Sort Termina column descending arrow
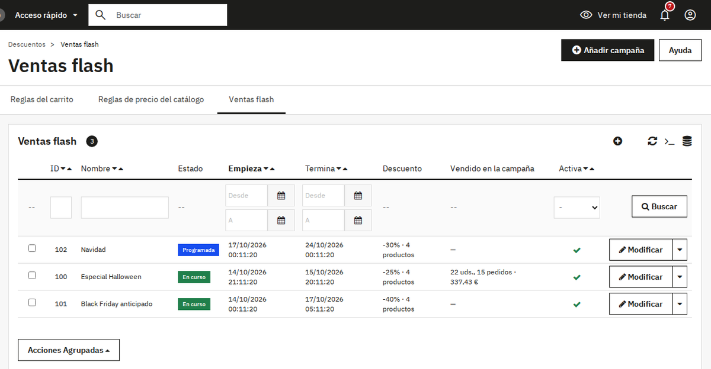 point(339,169)
